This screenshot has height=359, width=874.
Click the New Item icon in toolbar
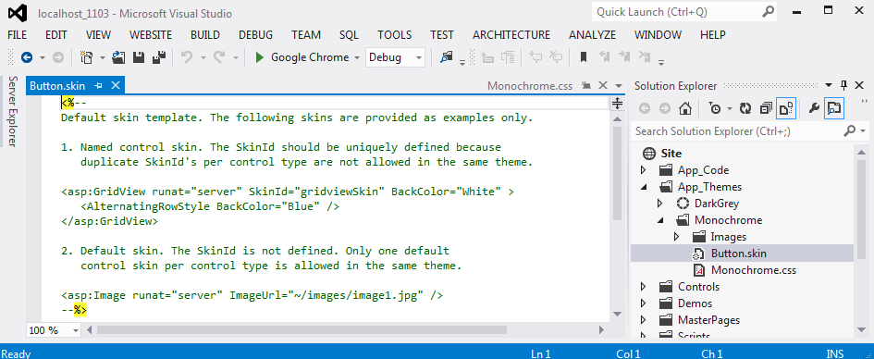pyautogui.click(x=86, y=56)
